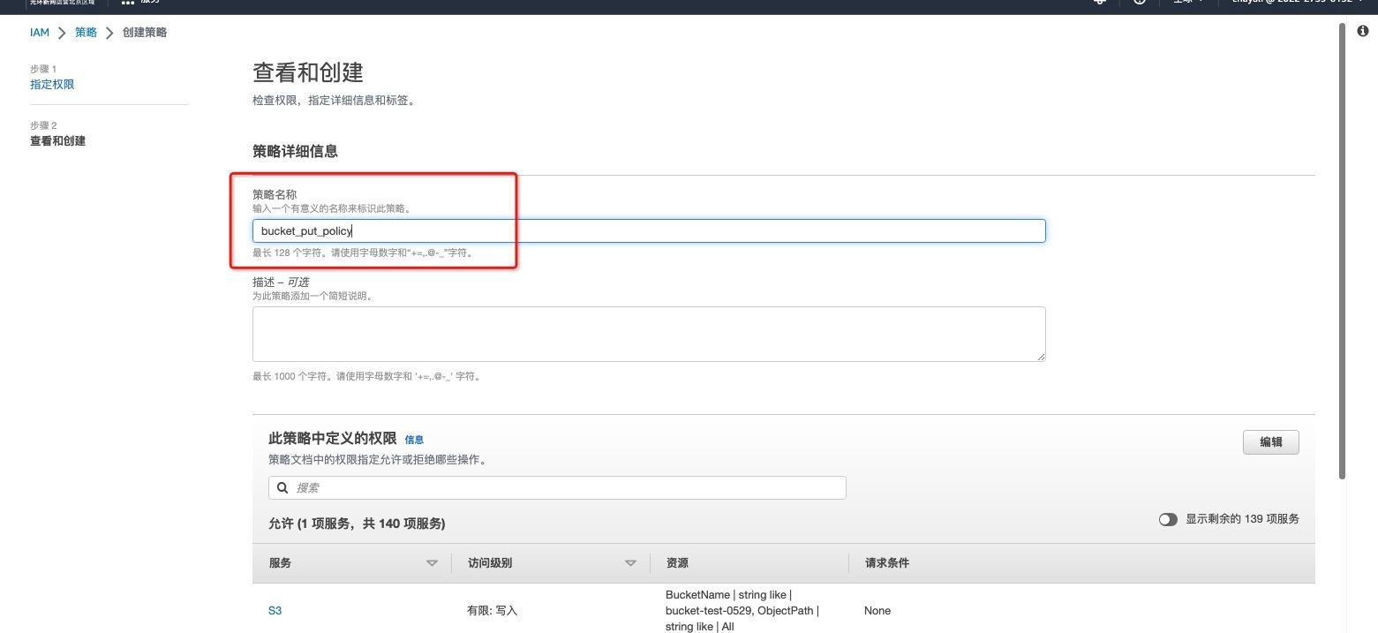Click the 策略详细信息 section heading
The image size is (1378, 633).
295,152
